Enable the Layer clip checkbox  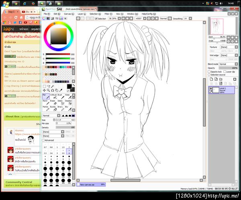tap(225, 71)
